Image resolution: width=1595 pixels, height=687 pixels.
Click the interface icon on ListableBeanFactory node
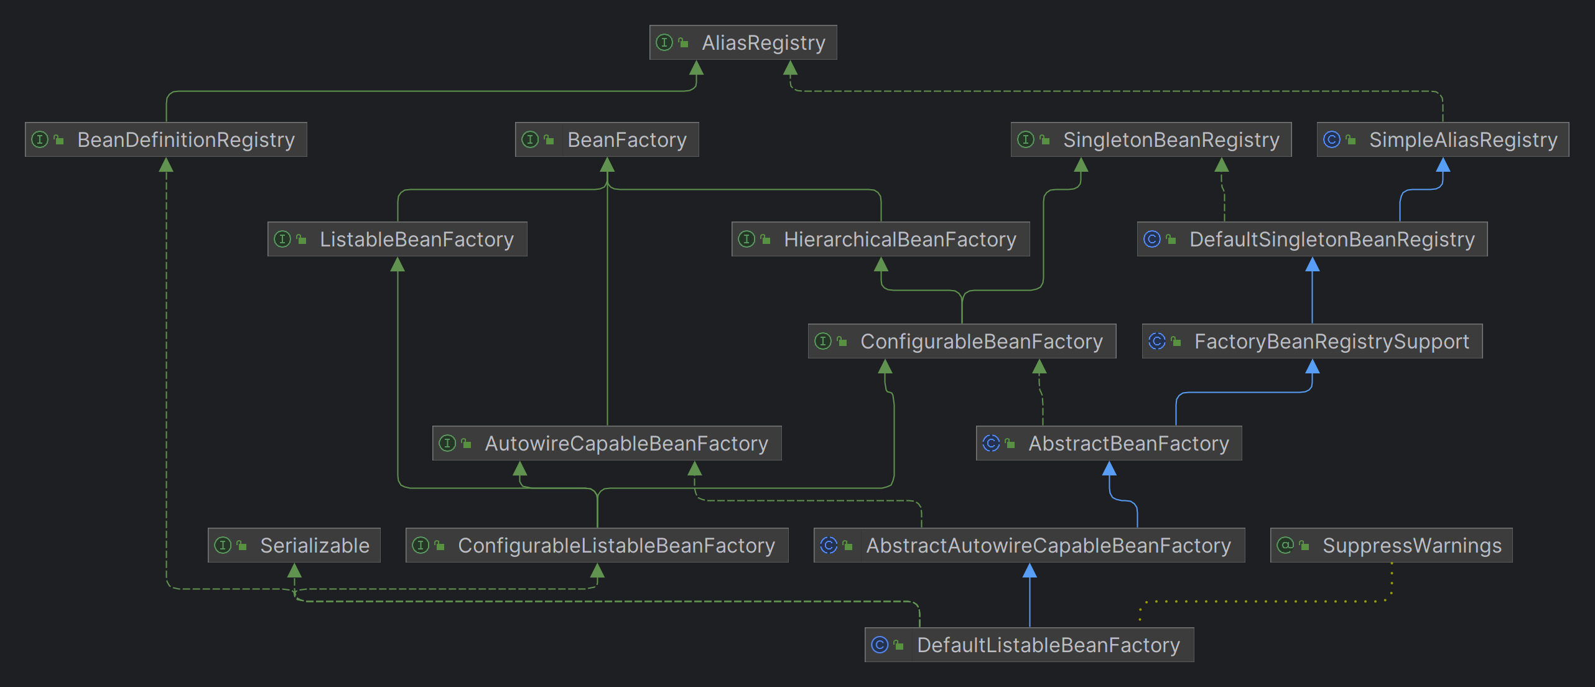[x=282, y=239]
